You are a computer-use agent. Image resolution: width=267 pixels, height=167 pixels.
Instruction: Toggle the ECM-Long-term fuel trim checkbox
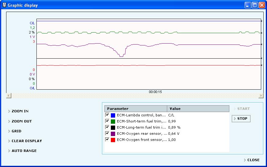tap(107, 127)
